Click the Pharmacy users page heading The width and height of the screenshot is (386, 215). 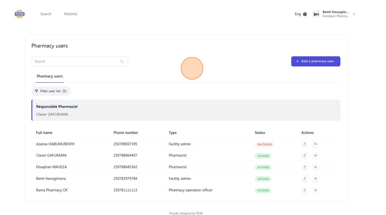(x=50, y=46)
